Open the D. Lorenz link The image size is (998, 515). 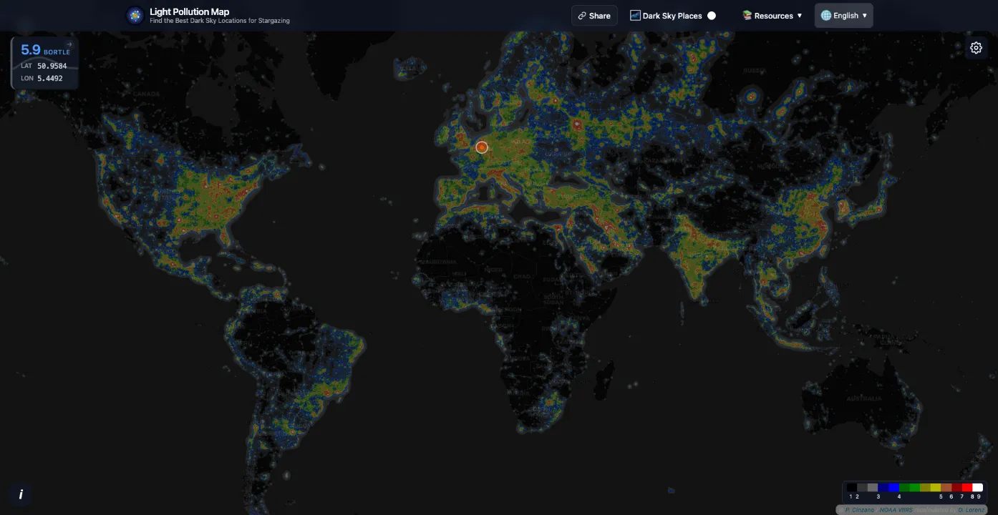click(972, 510)
